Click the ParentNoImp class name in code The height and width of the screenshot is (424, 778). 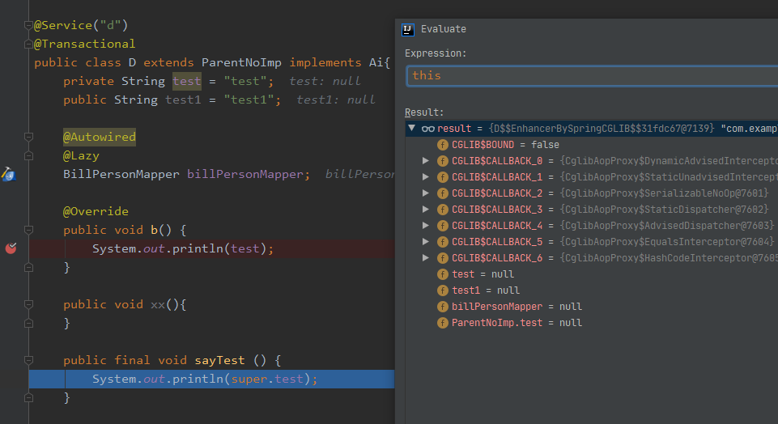tap(241, 62)
